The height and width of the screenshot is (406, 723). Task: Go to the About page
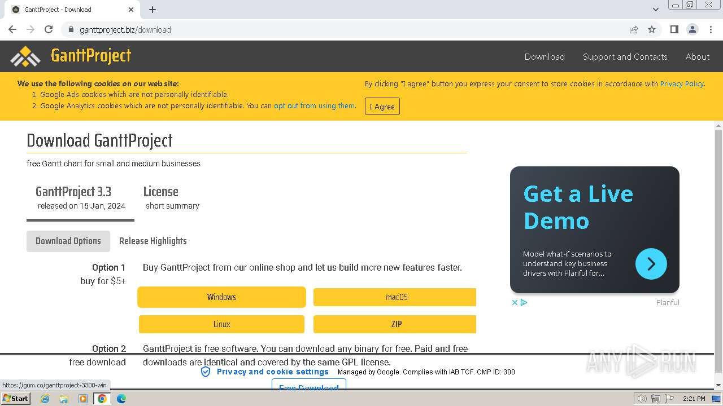coord(698,56)
